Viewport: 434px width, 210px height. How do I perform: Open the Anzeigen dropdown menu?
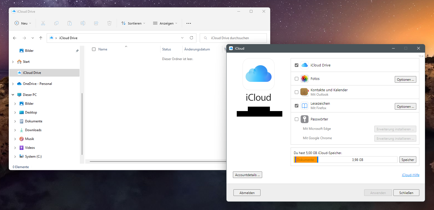165,23
